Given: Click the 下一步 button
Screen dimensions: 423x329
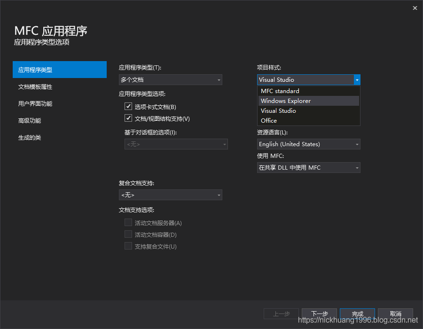Looking at the screenshot, I should pos(320,313).
